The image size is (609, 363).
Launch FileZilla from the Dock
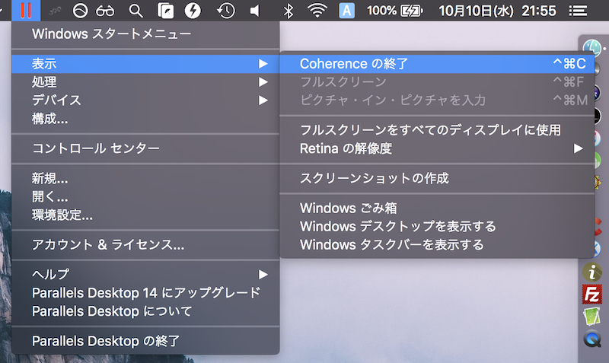tap(591, 294)
